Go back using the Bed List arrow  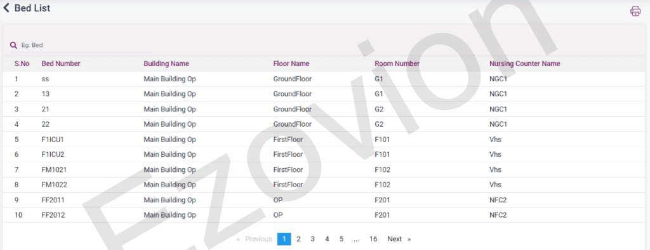click(x=6, y=8)
